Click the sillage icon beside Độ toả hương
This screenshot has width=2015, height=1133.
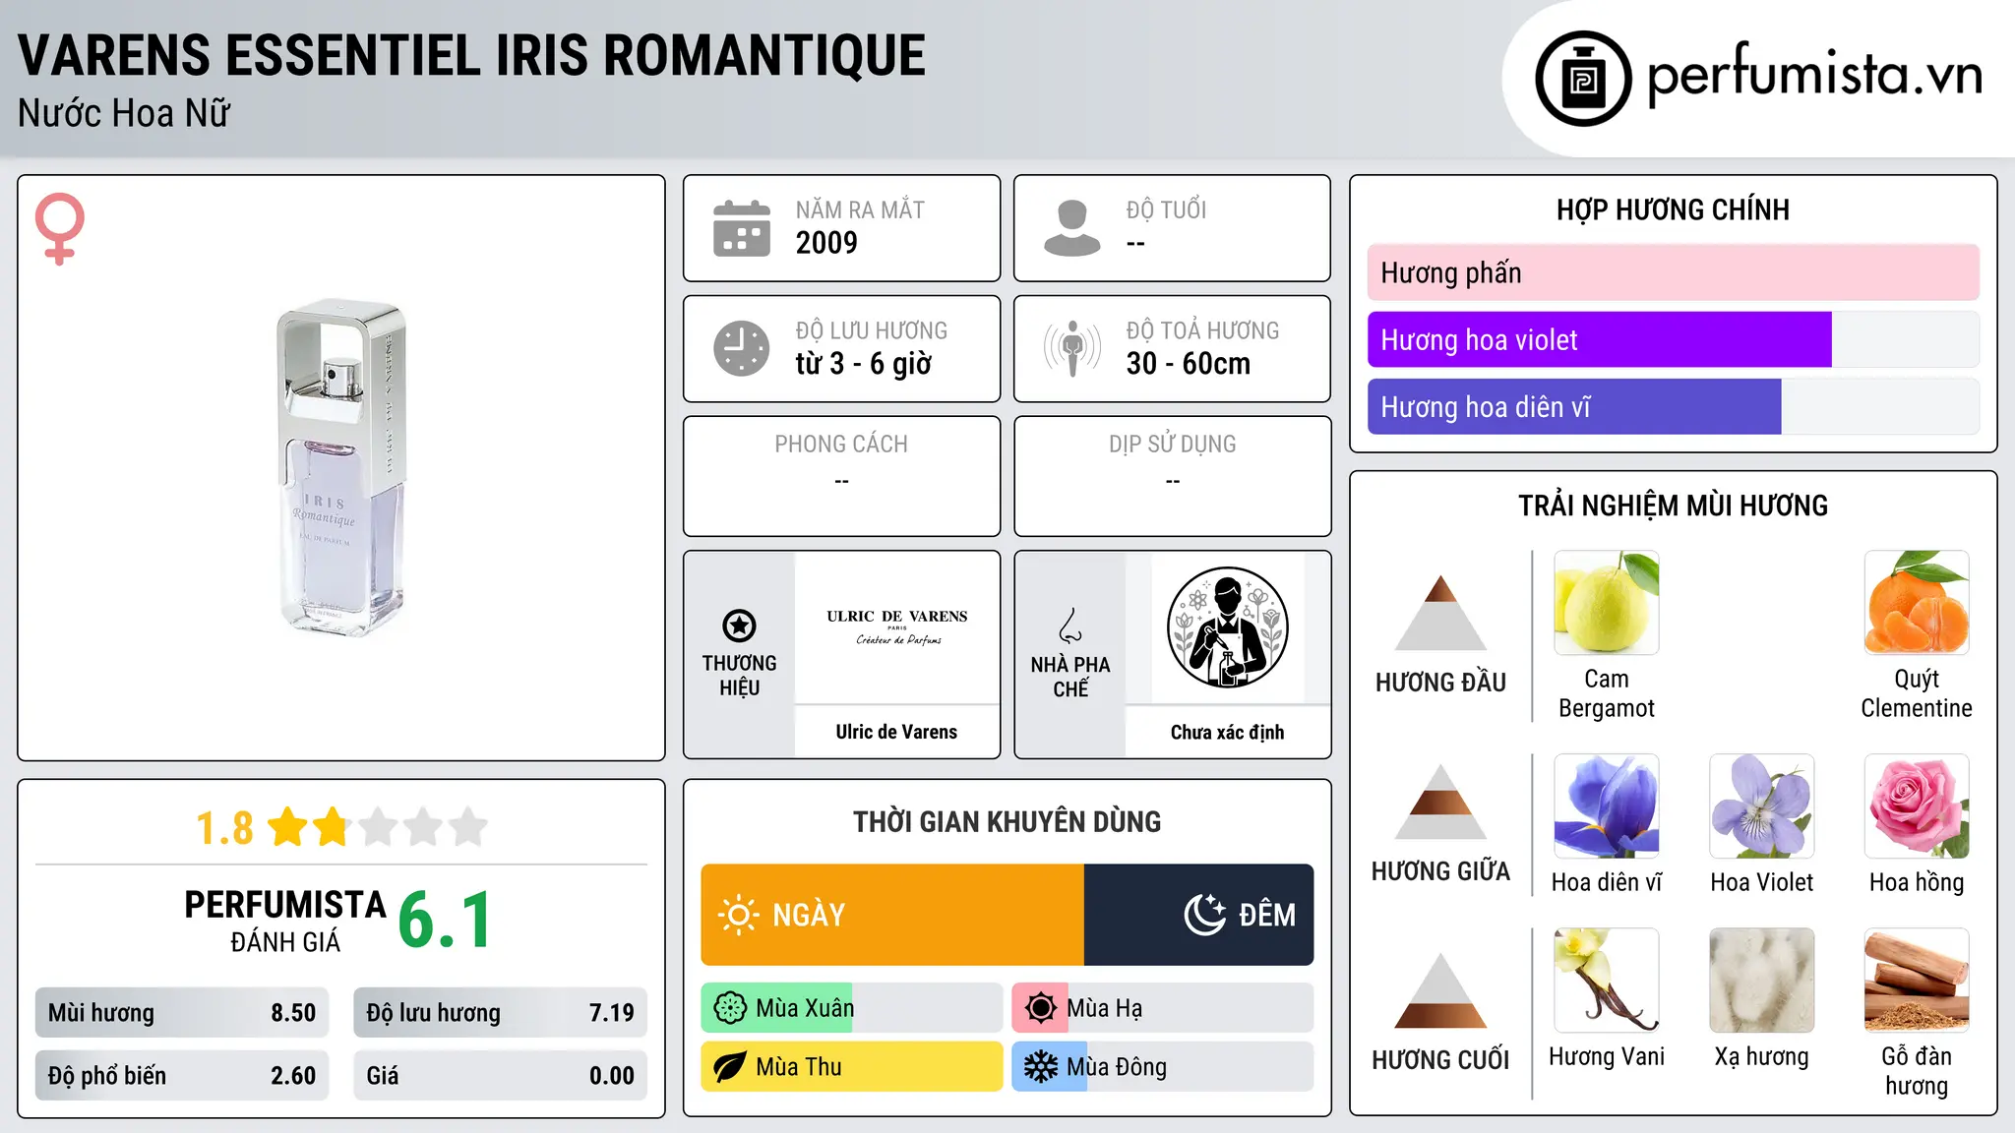[1071, 348]
